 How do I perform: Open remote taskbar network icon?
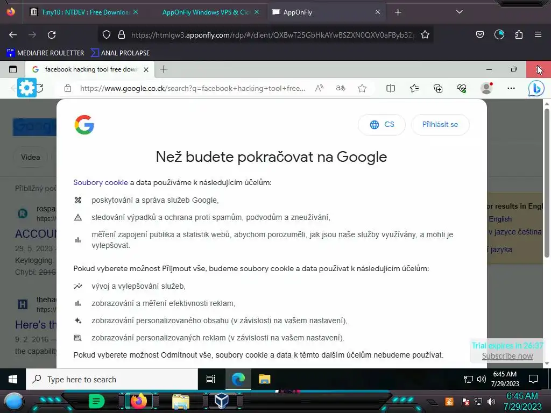pos(469,379)
